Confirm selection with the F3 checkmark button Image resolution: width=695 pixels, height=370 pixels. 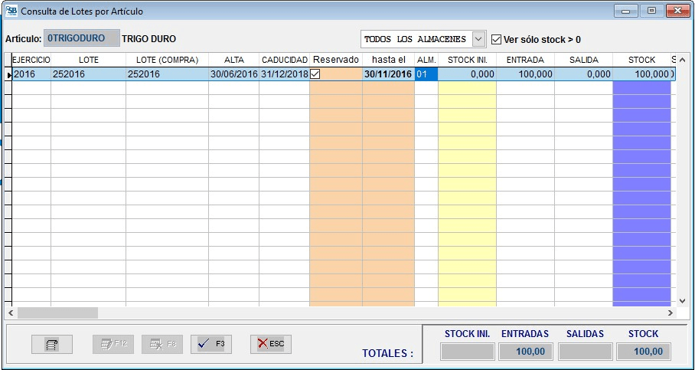pyautogui.click(x=211, y=345)
